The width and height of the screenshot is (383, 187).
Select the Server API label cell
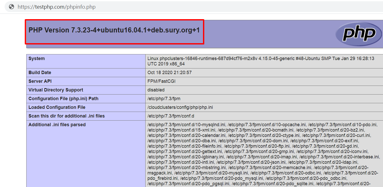coord(40,81)
